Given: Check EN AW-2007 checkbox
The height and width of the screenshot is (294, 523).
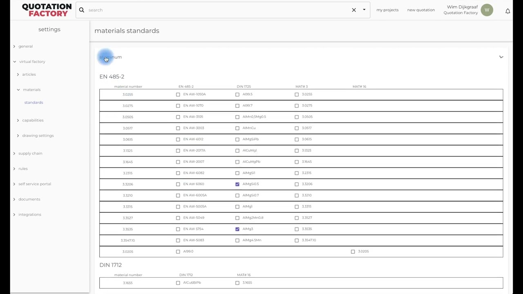Looking at the screenshot, I should (178, 162).
